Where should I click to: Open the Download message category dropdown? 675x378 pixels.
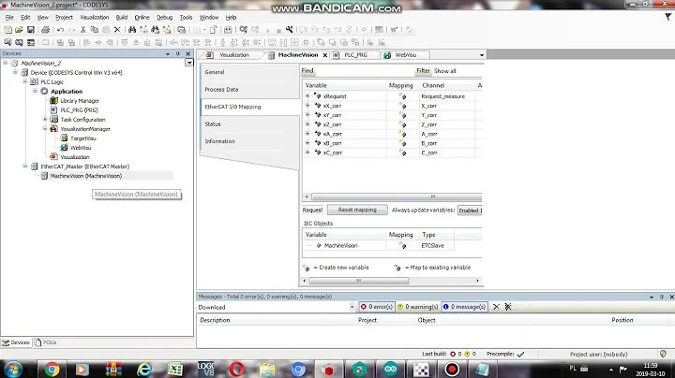click(352, 307)
